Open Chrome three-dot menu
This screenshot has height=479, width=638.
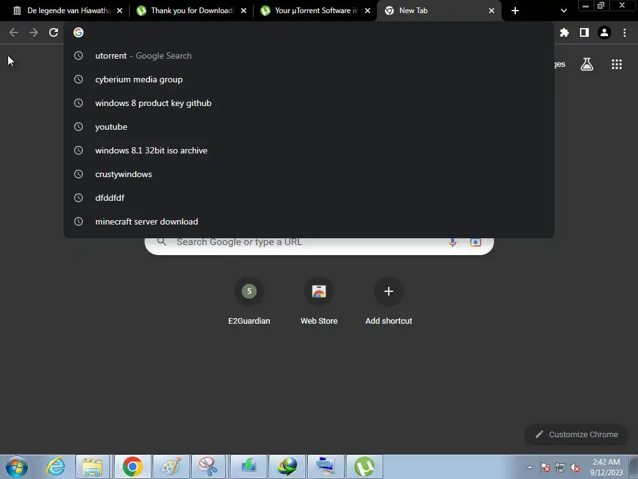click(x=624, y=32)
